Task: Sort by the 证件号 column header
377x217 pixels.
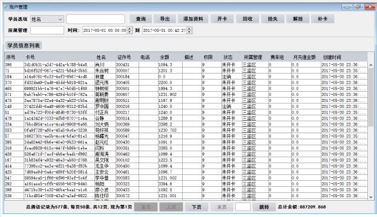Action: coord(124,57)
